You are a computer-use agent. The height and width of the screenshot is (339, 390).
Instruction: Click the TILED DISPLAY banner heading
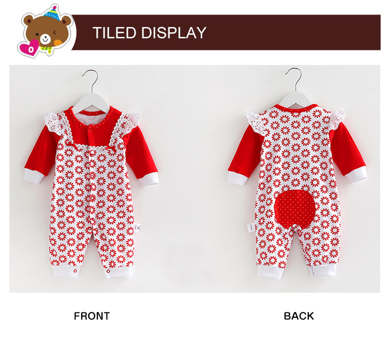tap(149, 33)
